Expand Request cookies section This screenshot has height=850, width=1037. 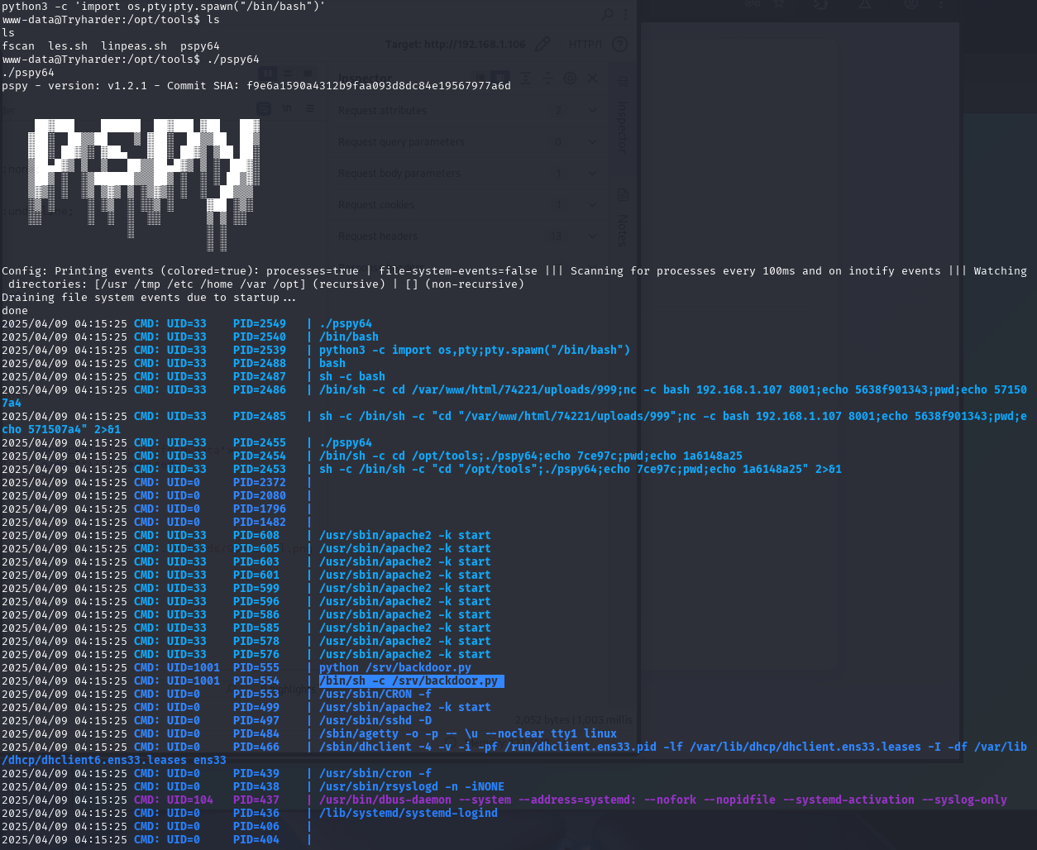(x=467, y=205)
